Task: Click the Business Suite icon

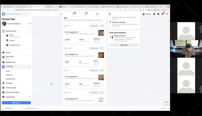Action: pos(4,31)
